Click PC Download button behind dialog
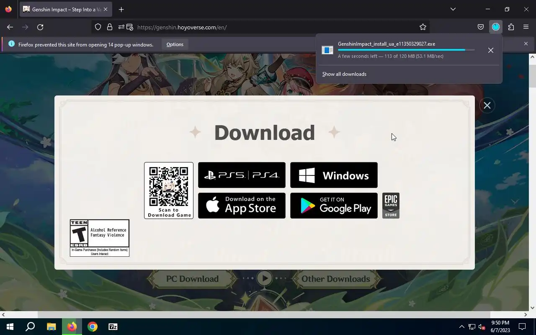Image resolution: width=536 pixels, height=335 pixels. (x=192, y=279)
